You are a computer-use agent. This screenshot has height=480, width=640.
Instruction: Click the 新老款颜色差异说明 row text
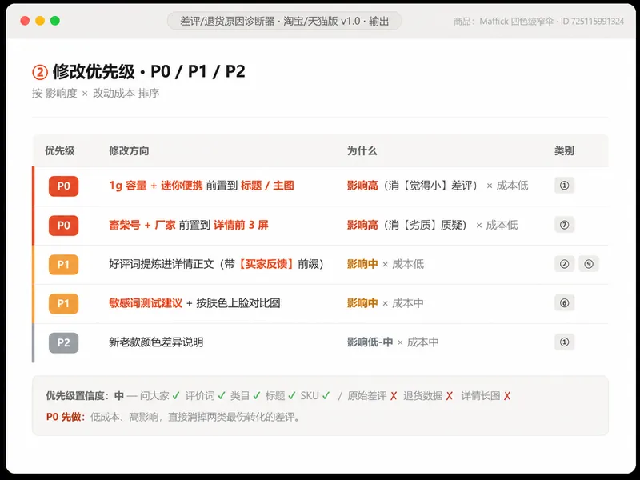[x=156, y=342]
